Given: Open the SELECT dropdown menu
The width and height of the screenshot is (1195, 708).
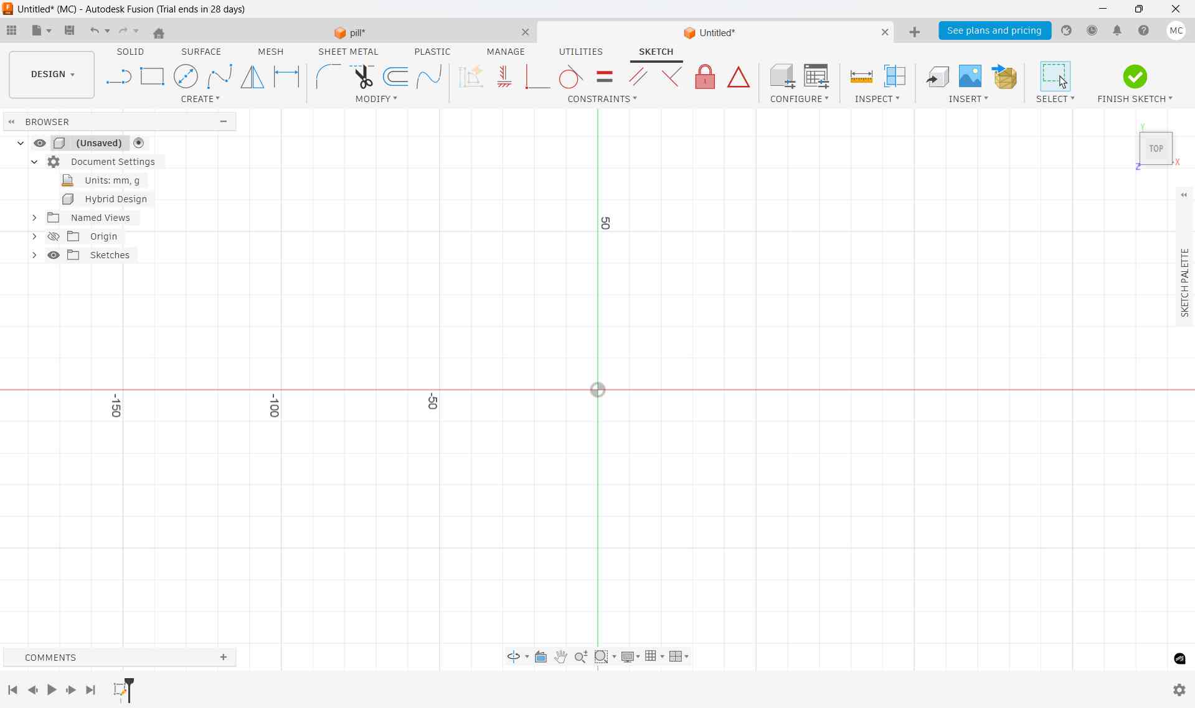Looking at the screenshot, I should click(1056, 99).
